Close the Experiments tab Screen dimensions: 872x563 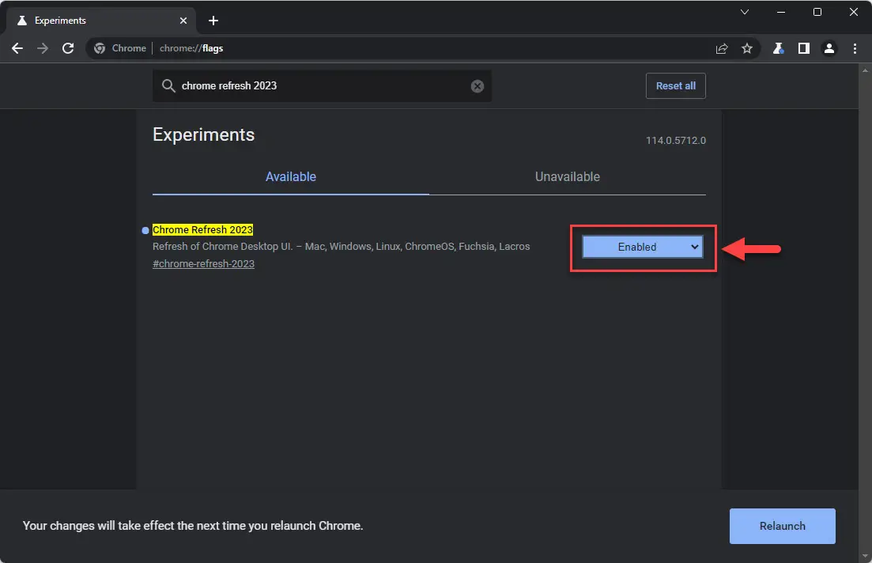pos(183,21)
